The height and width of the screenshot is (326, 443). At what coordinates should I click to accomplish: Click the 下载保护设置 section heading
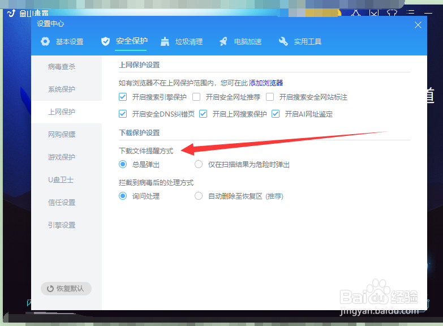pyautogui.click(x=139, y=133)
